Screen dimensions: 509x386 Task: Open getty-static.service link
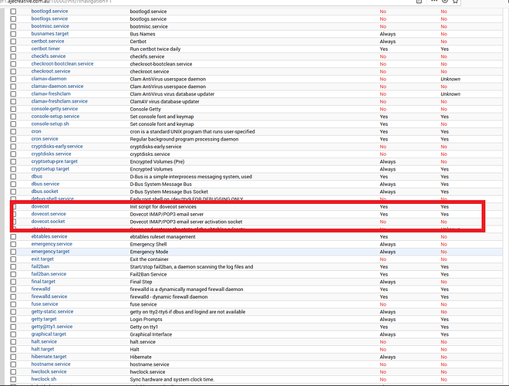(52, 312)
